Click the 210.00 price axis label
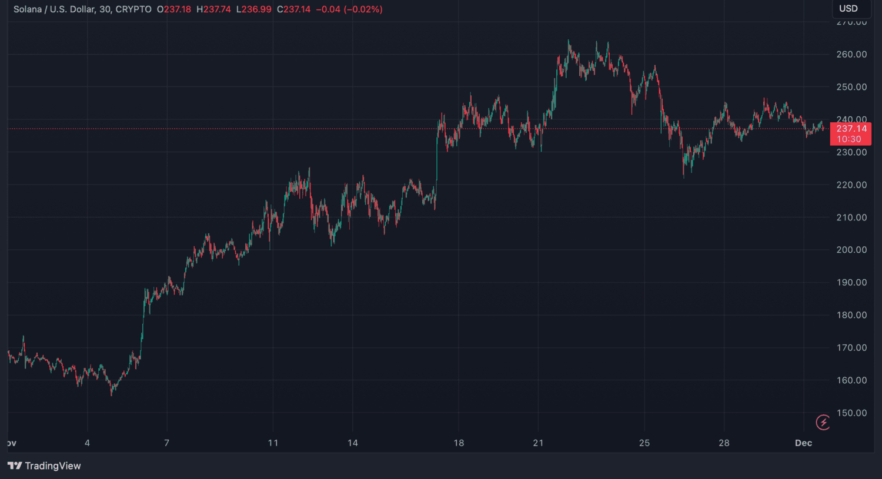The height and width of the screenshot is (479, 882). [x=851, y=217]
